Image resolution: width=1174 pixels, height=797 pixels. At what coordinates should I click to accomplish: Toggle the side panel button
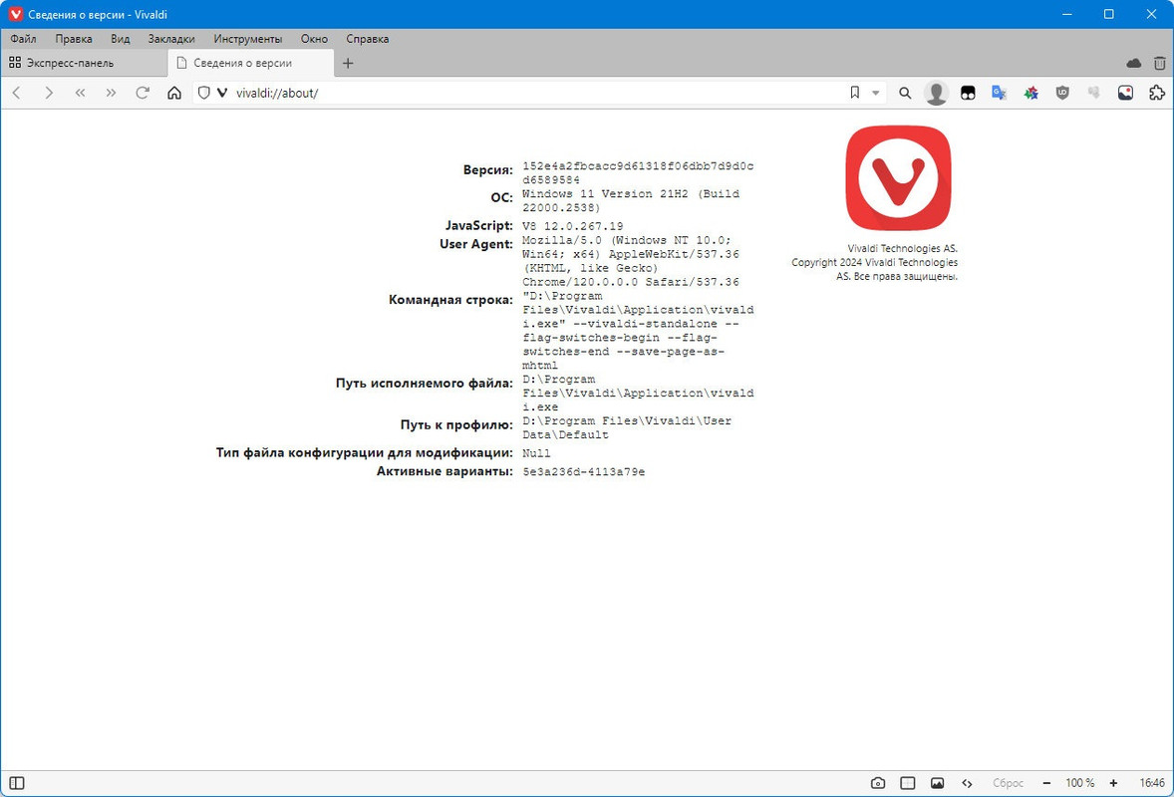coord(17,783)
